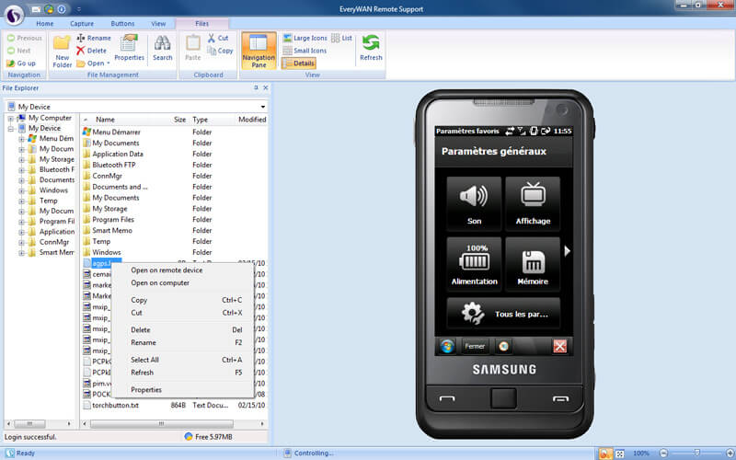Image resolution: width=736 pixels, height=460 pixels.
Task: Open the My Device location dropdown
Action: pyautogui.click(x=263, y=107)
